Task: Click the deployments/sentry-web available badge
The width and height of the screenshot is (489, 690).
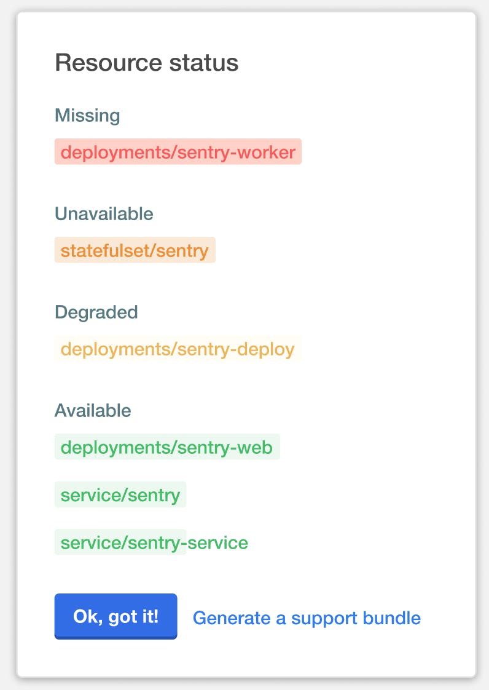Action: (167, 447)
